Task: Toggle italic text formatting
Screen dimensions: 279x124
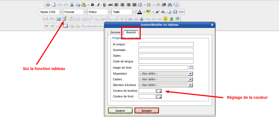Action: pyautogui.click(x=99, y=5)
